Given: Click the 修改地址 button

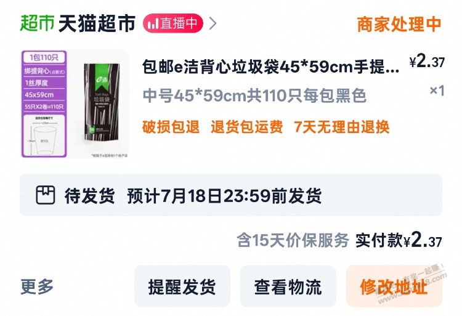Looking at the screenshot, I should (x=394, y=286).
